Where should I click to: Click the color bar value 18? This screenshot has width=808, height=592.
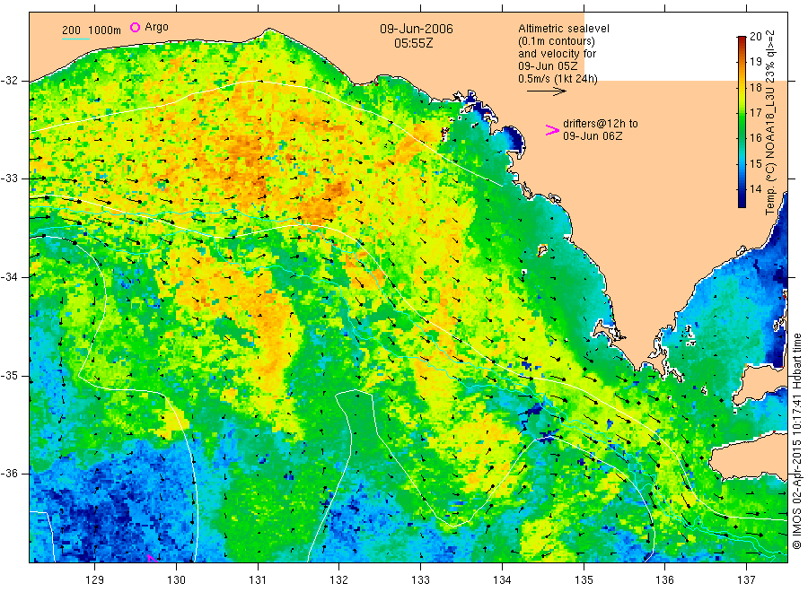[755, 88]
